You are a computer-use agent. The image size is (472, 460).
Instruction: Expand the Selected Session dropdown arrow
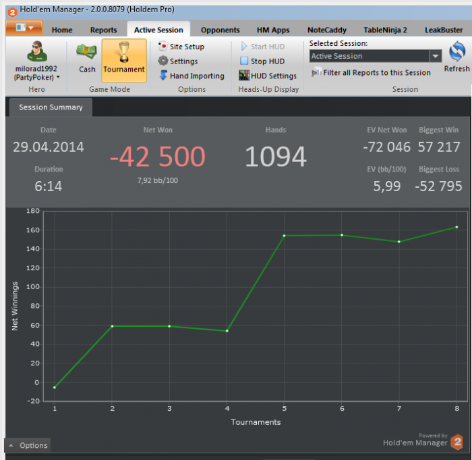[436, 56]
